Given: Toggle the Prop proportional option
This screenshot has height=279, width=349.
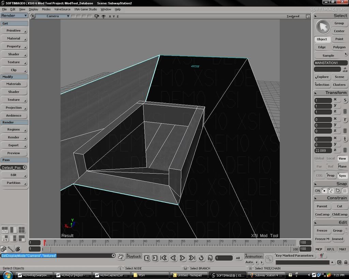Looking at the screenshot, I should pos(331,175).
